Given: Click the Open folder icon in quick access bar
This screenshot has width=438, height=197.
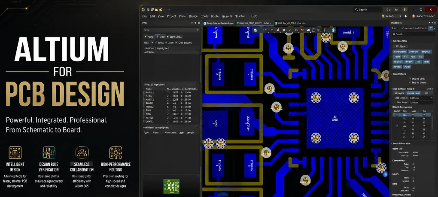Looking at the screenshot, I should (x=157, y=9).
